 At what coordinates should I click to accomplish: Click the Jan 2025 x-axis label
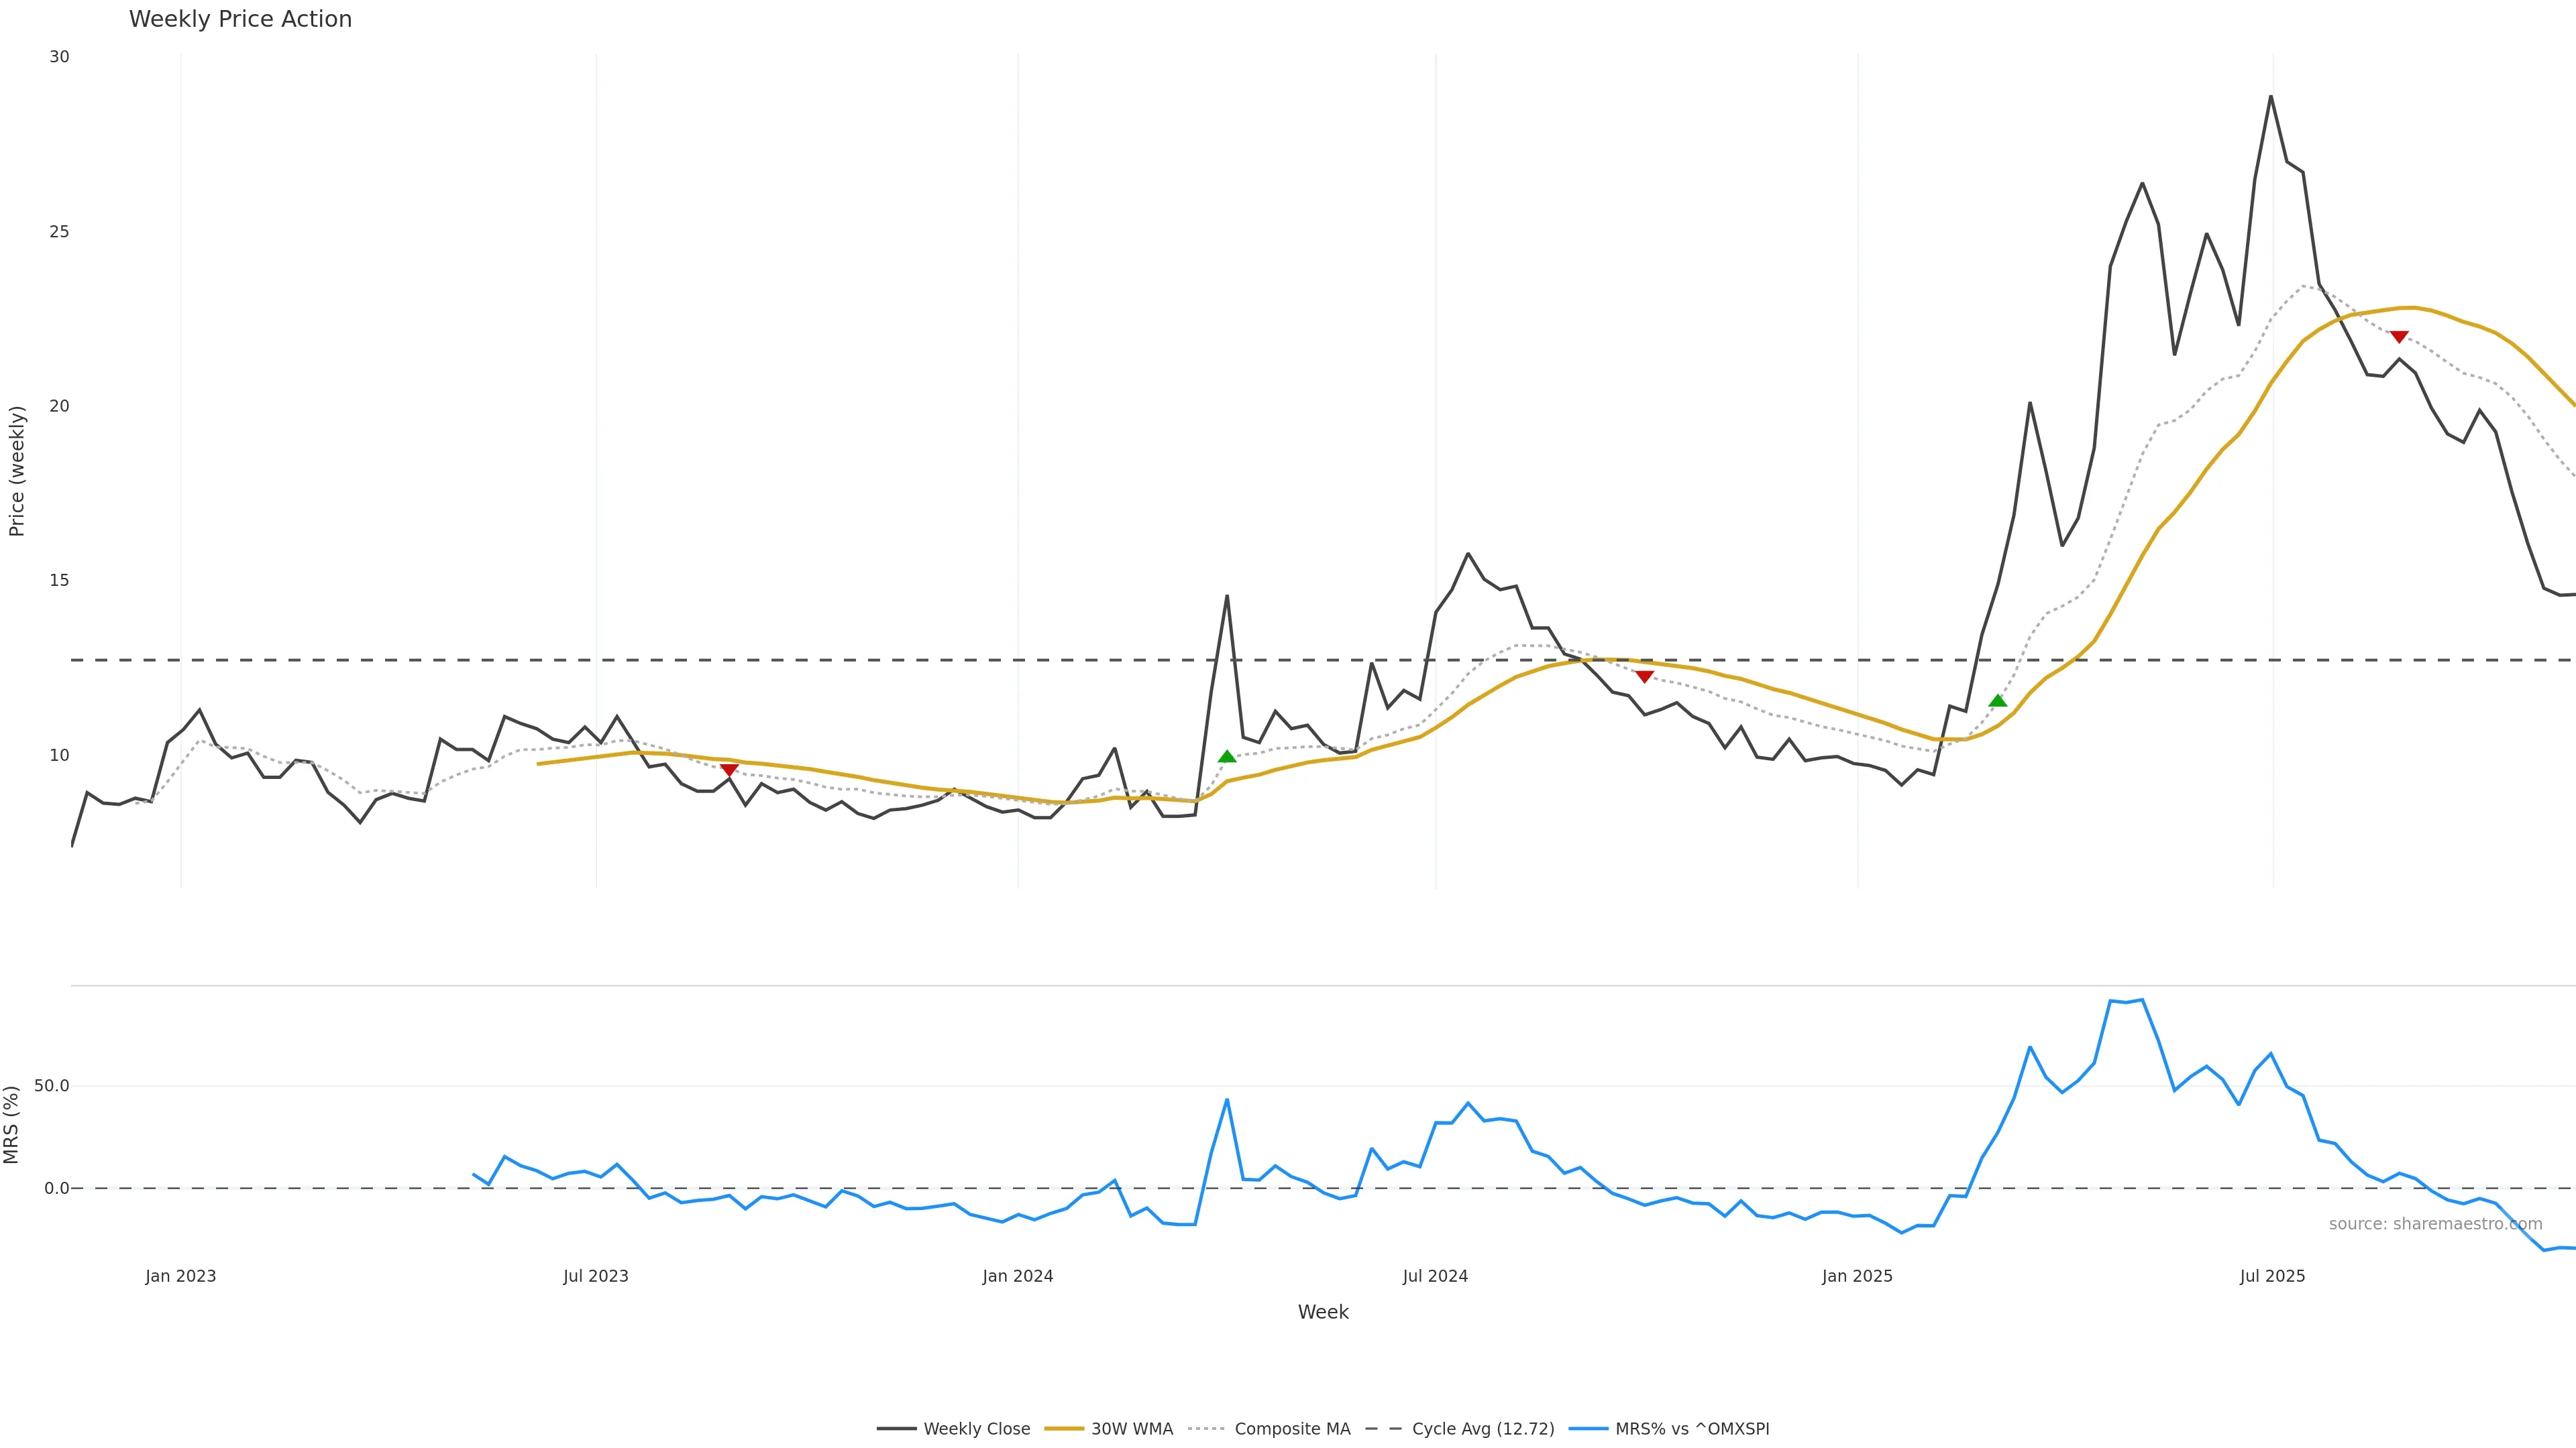pyautogui.click(x=1857, y=1276)
